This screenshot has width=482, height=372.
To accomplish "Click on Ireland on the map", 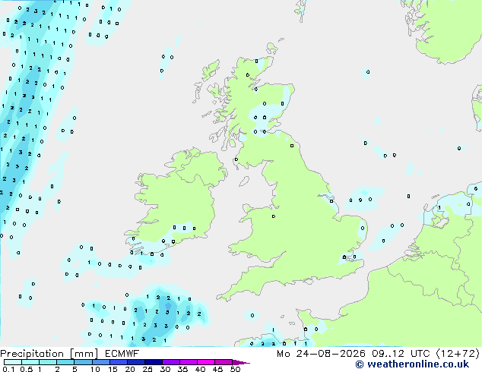I will (175, 200).
